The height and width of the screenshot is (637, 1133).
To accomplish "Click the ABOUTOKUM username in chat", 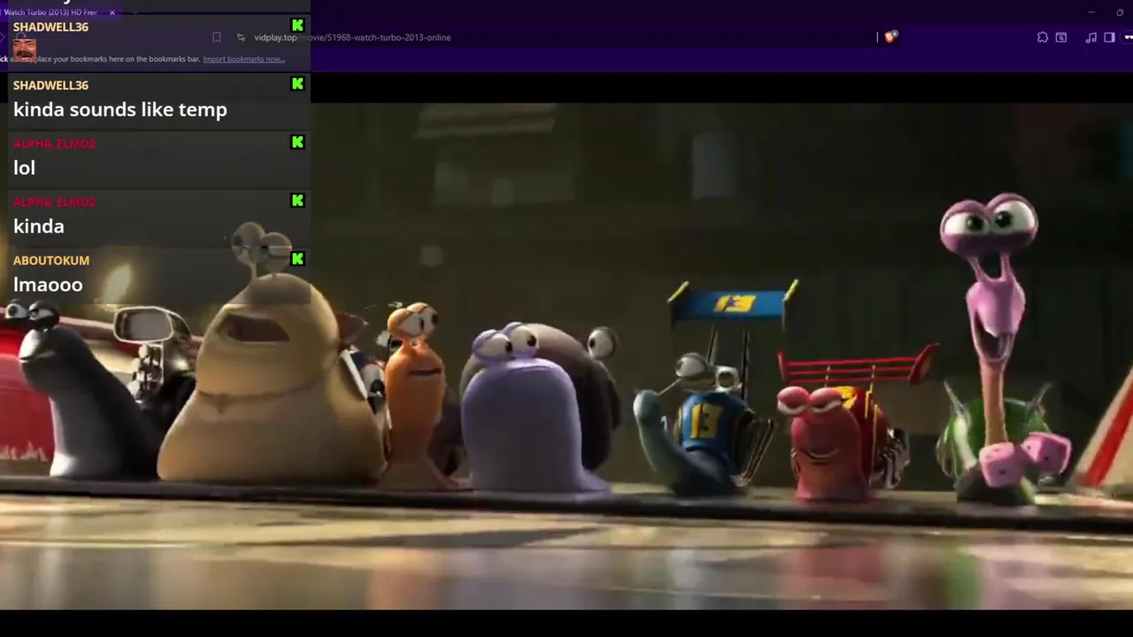I will click(51, 260).
